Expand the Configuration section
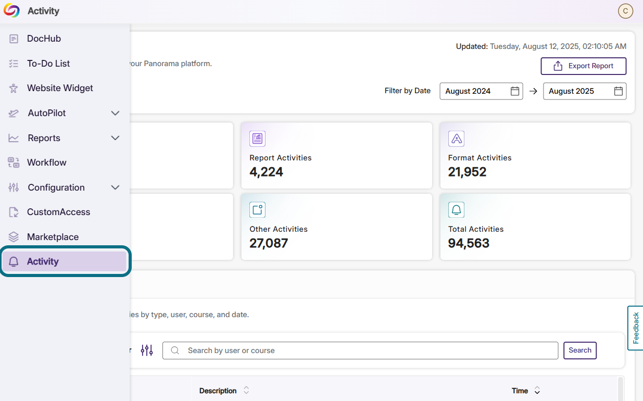 115,187
